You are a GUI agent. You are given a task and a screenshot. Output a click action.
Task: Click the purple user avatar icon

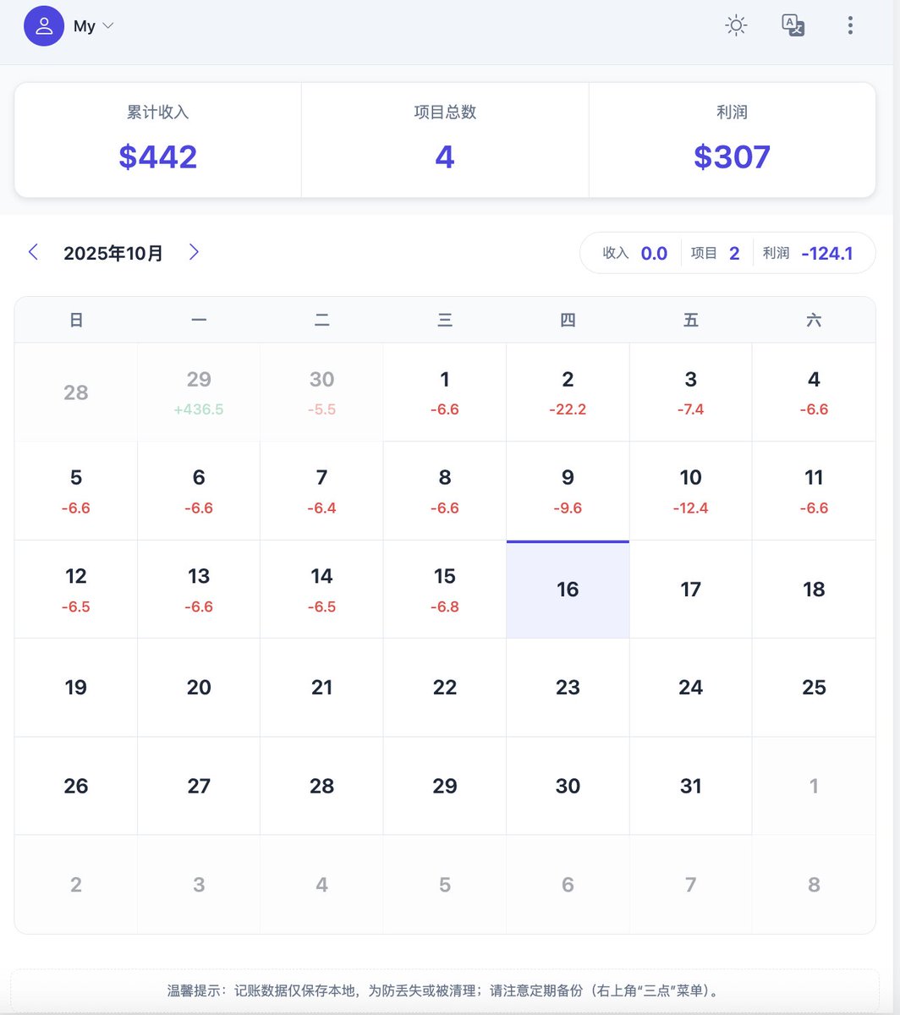(x=44, y=26)
